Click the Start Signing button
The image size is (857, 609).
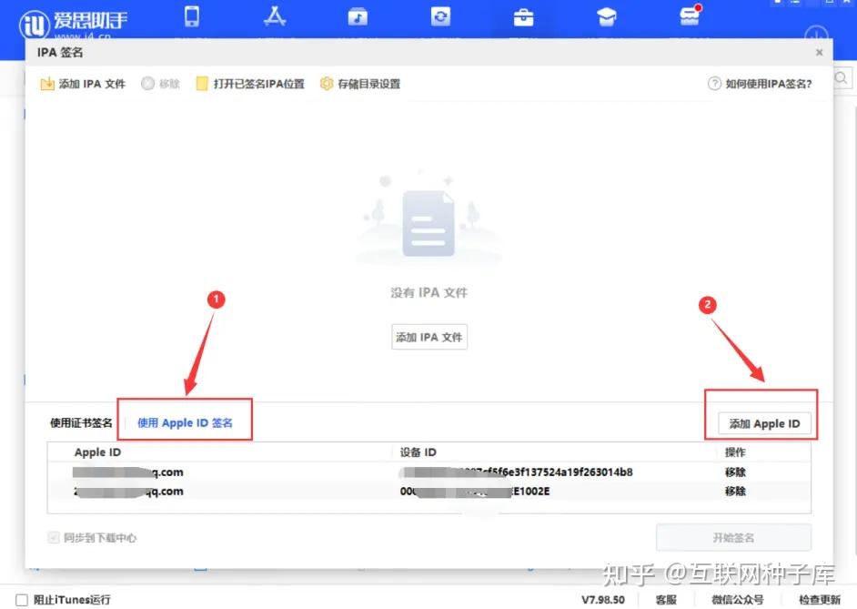point(733,537)
